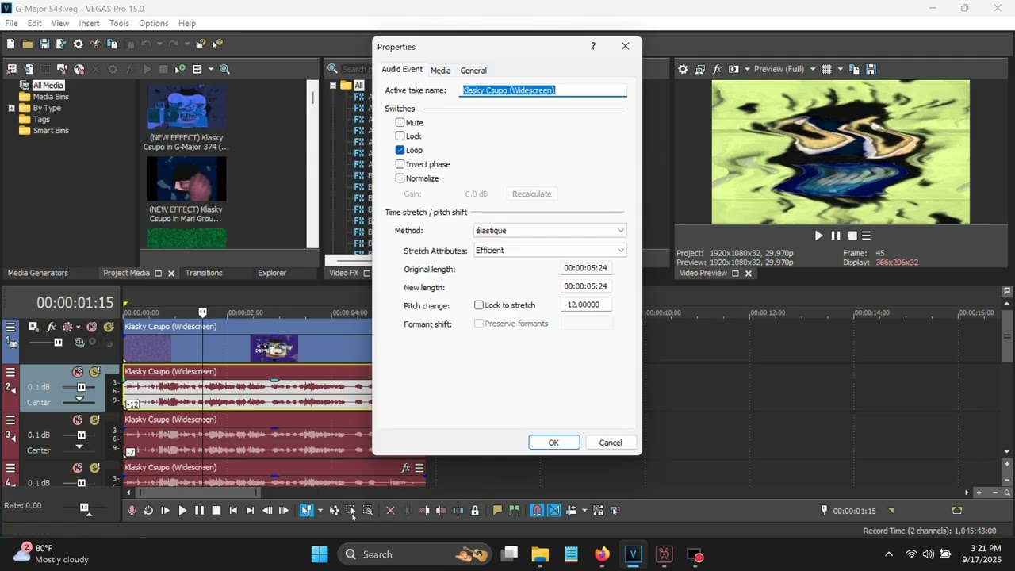Viewport: 1015px width, 571px height.
Task: Save the project with the floppy disk icon
Action: pos(44,44)
